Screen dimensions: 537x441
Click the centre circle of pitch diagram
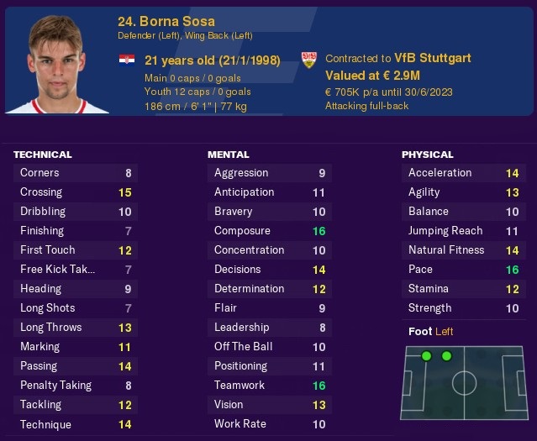click(464, 383)
